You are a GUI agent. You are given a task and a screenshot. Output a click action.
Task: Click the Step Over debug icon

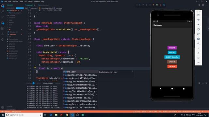coord(143,5)
